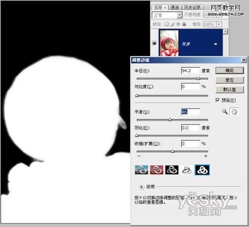The height and width of the screenshot is (227, 249).
Task: Click the 收缩/扩展 slider handle
Action: tap(173, 151)
